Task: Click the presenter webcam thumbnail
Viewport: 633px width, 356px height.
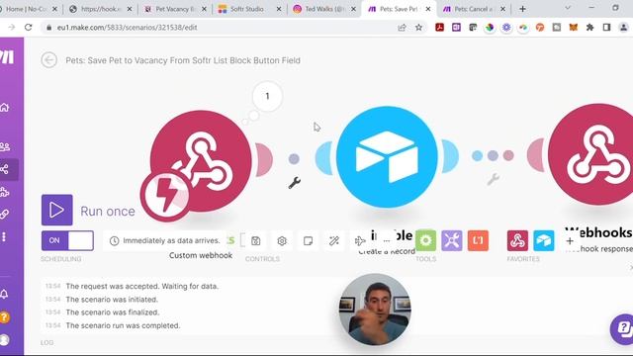Action: [376, 310]
